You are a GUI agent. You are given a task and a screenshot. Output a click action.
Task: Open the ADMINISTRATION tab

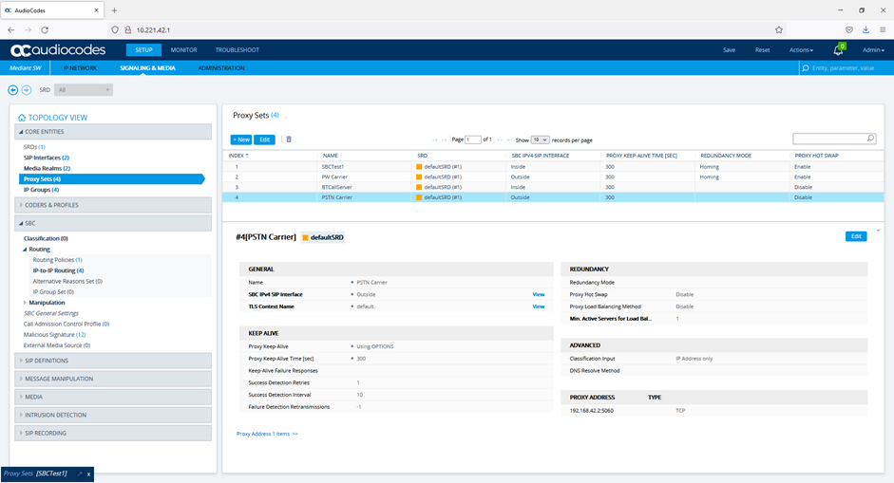point(221,67)
